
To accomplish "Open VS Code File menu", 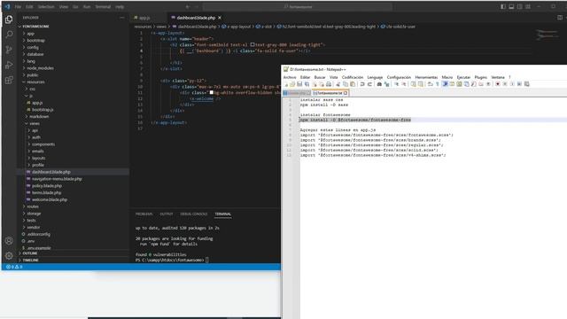I will pos(18,6).
